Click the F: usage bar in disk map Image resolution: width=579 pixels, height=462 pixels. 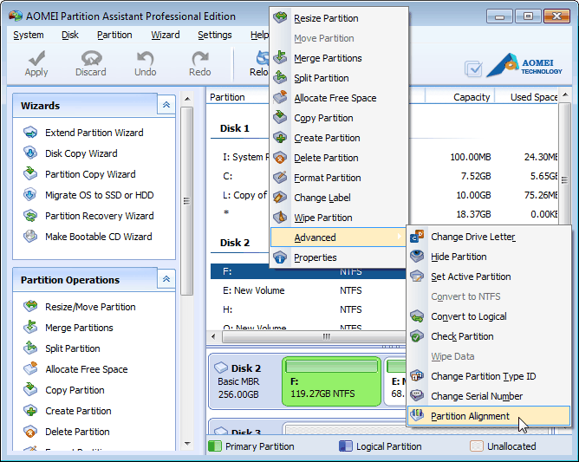coord(331,367)
